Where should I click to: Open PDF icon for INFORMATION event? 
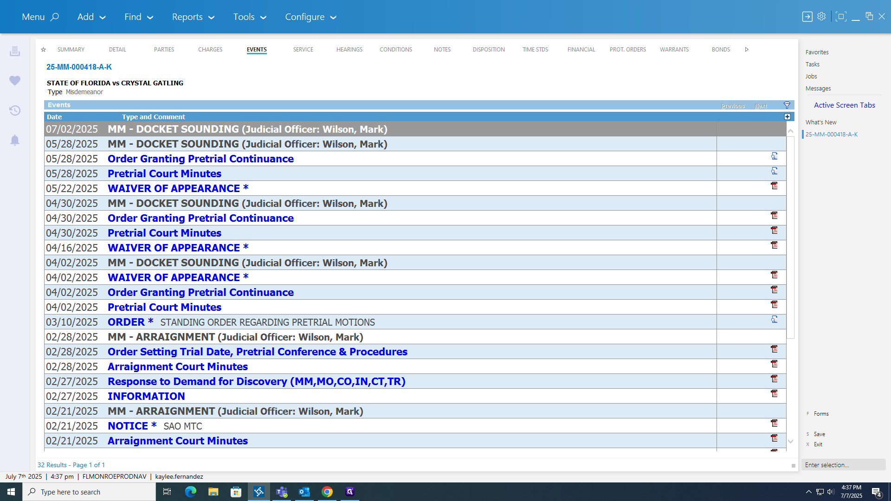[x=774, y=393]
